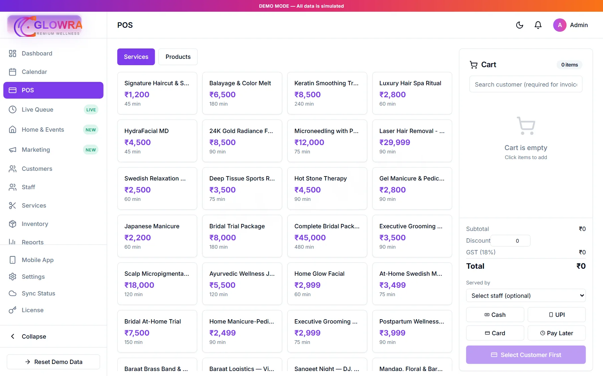The height and width of the screenshot is (376, 603).
Task: Choose UPI payment method
Action: coord(557,315)
